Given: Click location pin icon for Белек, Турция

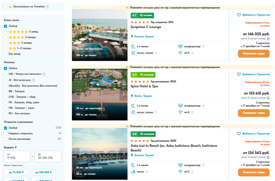Looking at the screenshot, I should (132, 96).
